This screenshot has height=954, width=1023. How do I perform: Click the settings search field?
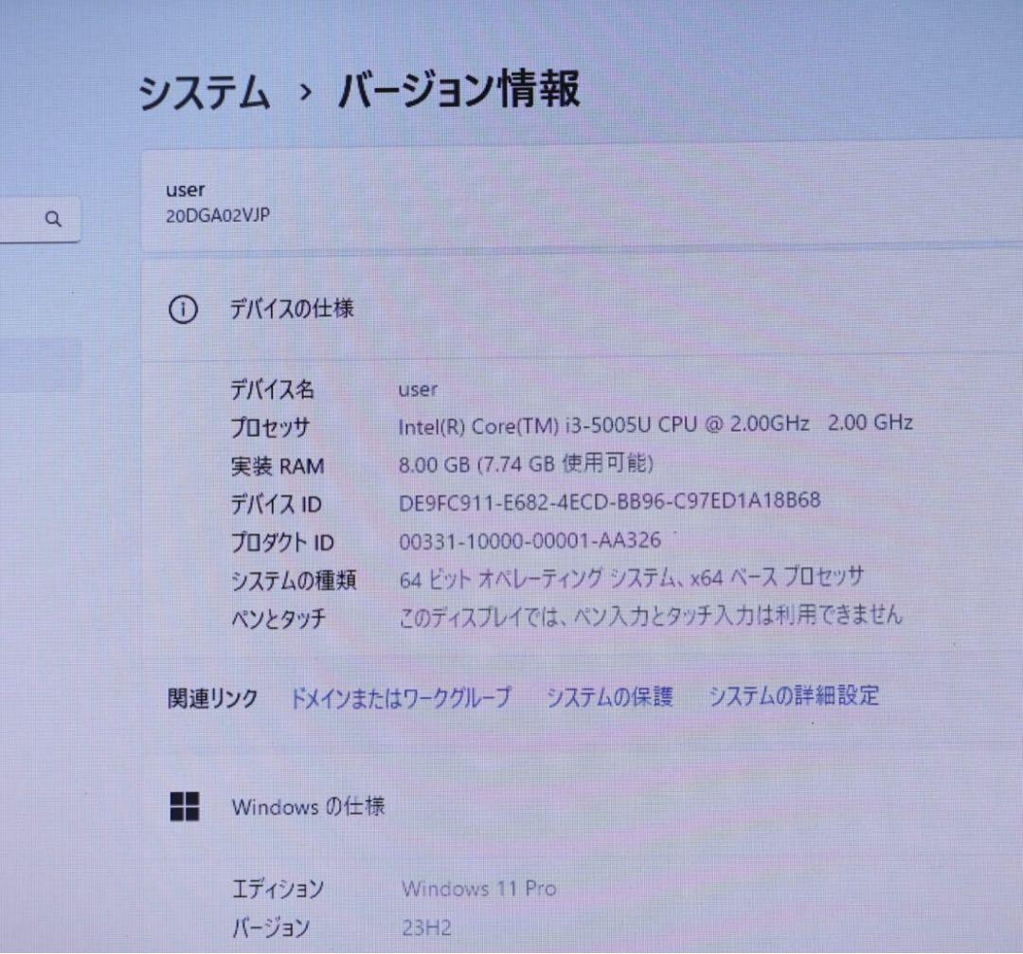[39, 219]
